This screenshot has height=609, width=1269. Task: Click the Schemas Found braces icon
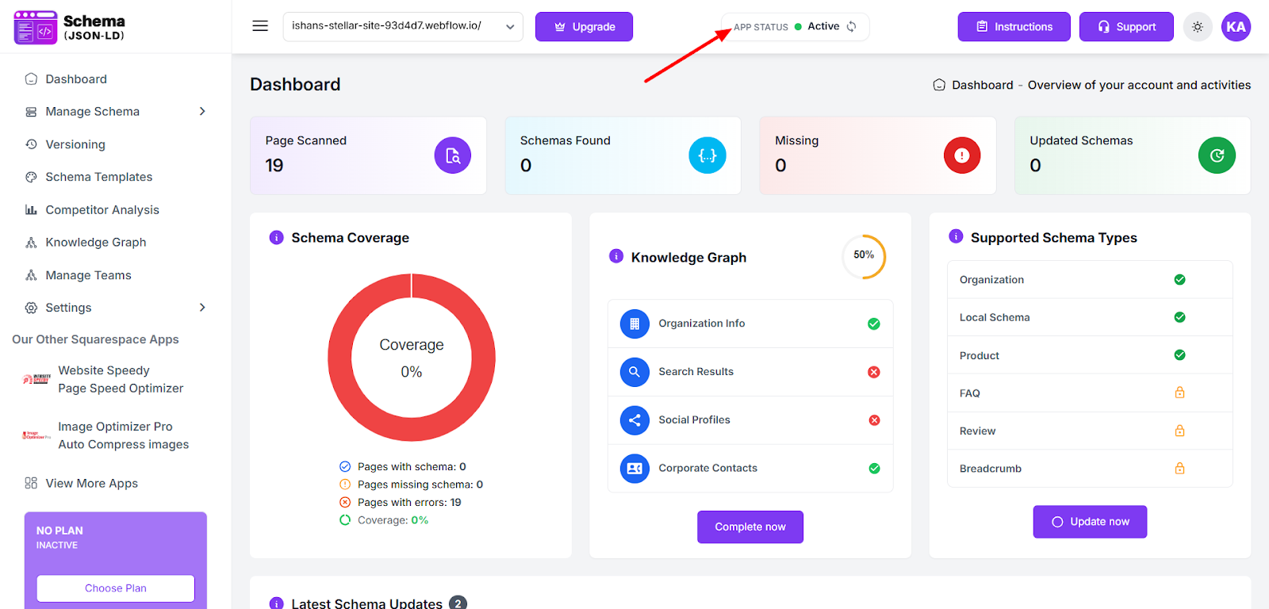pyautogui.click(x=707, y=155)
